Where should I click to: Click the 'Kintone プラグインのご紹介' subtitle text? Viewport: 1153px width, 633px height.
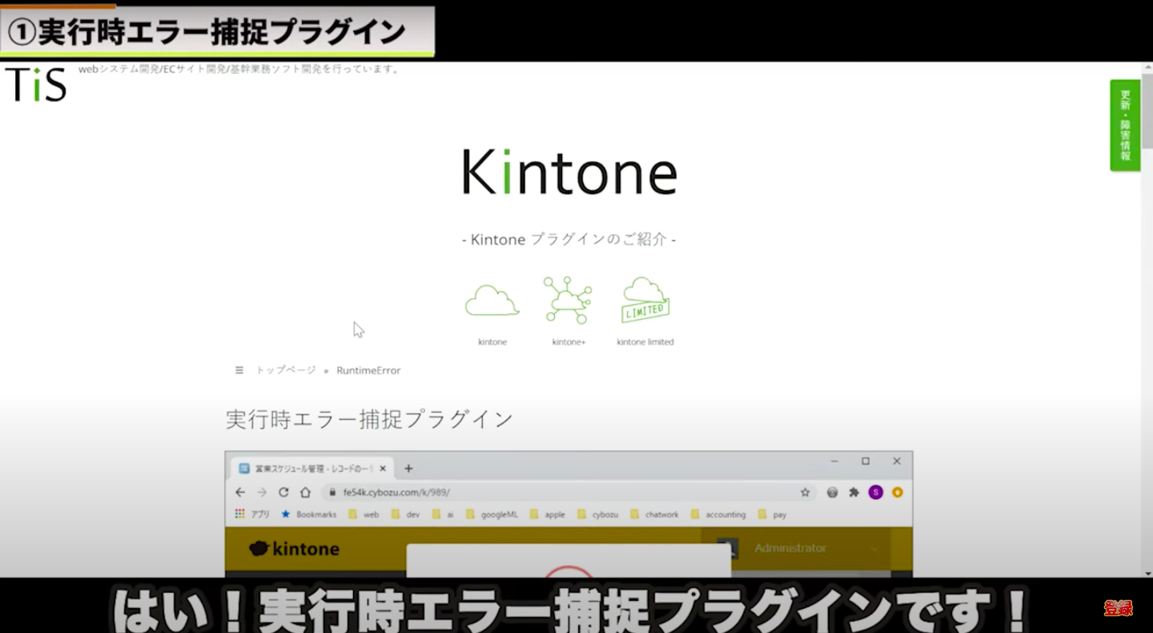(x=568, y=239)
